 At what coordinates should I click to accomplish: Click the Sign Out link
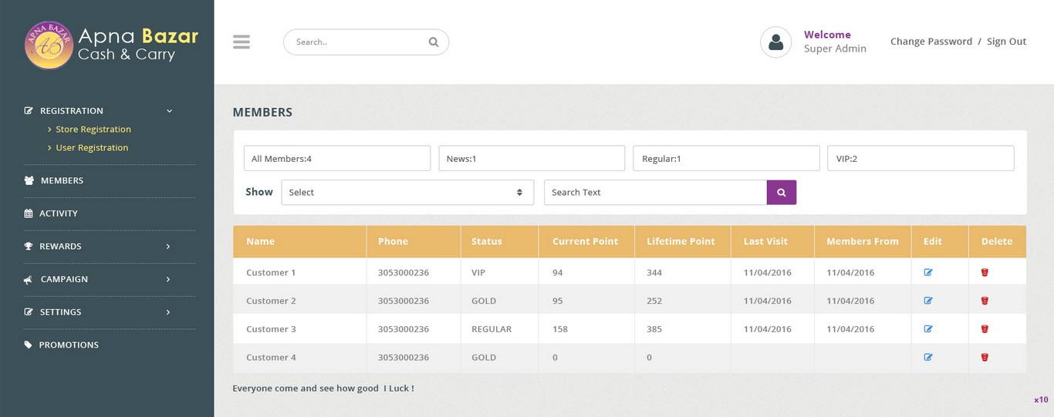point(1006,42)
